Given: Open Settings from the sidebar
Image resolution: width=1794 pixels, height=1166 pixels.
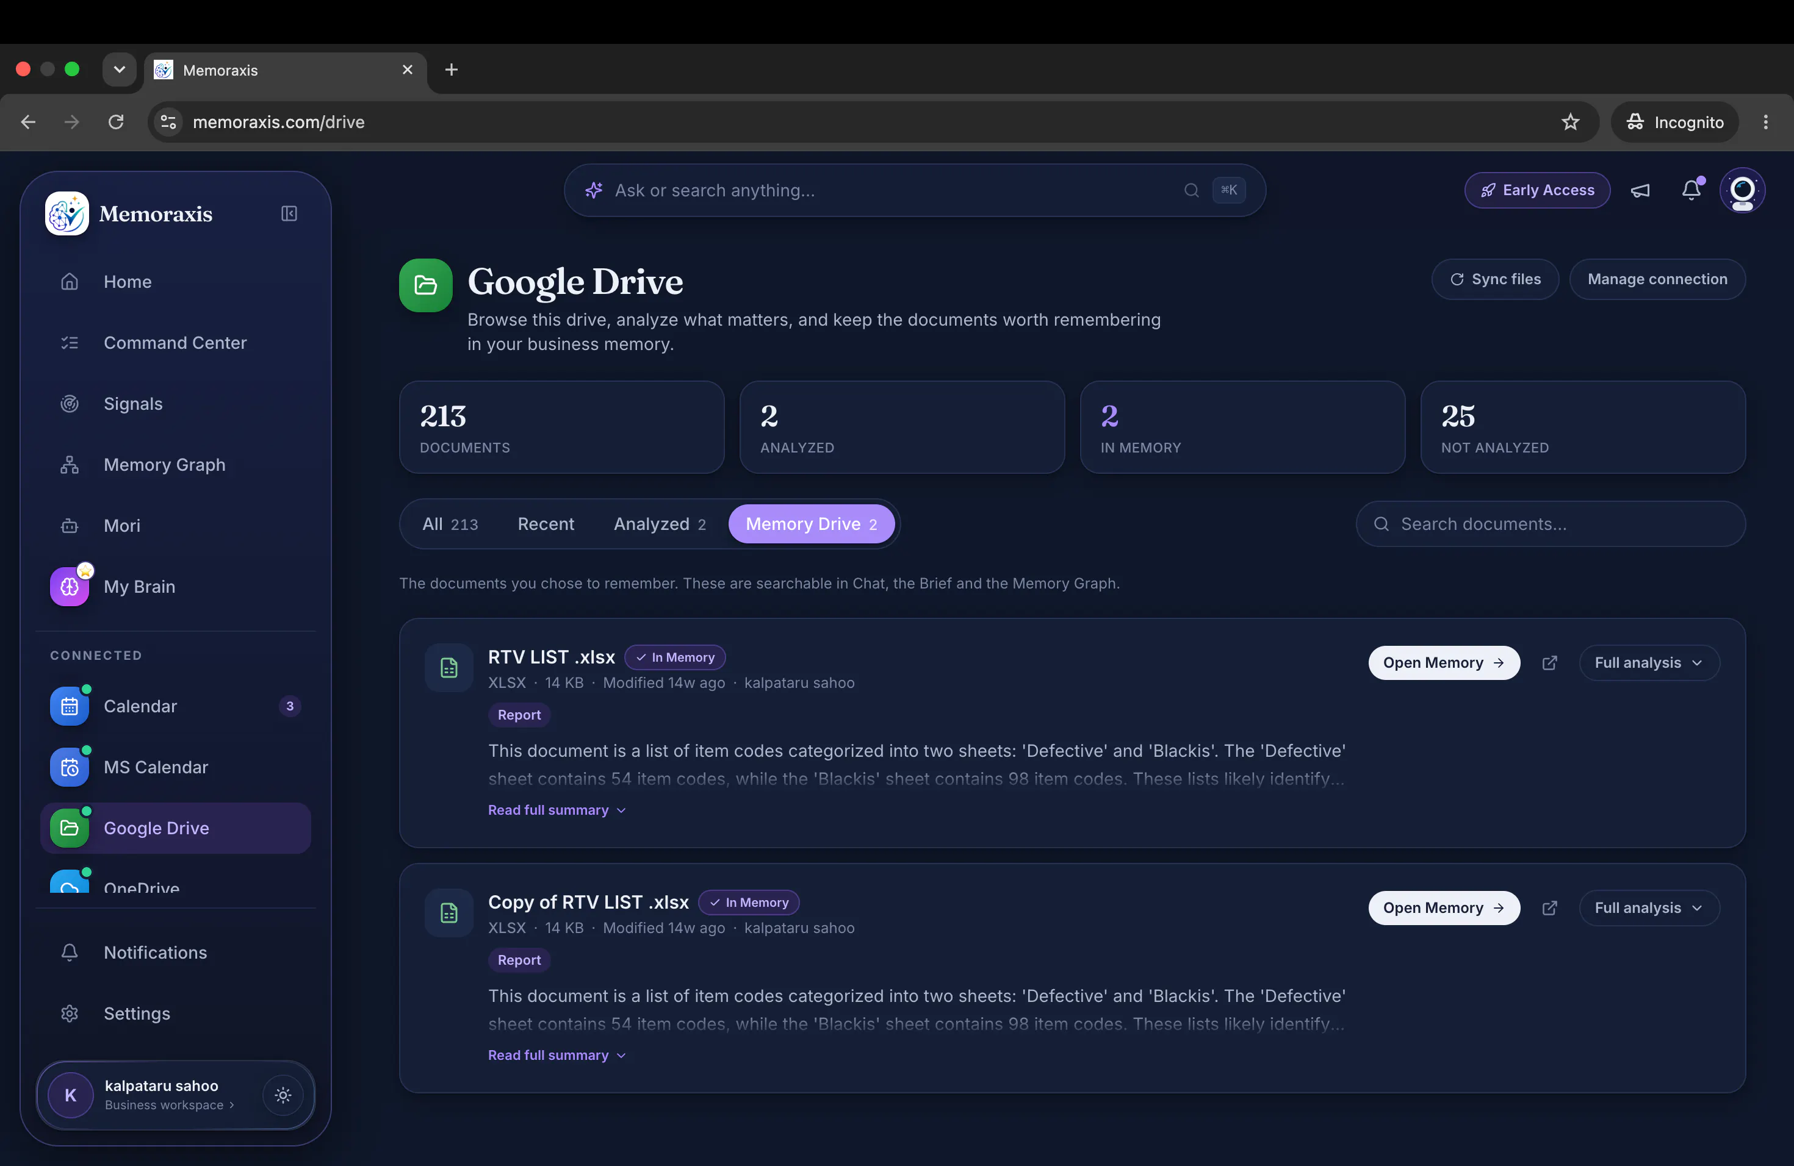Looking at the screenshot, I should pos(176,1014).
